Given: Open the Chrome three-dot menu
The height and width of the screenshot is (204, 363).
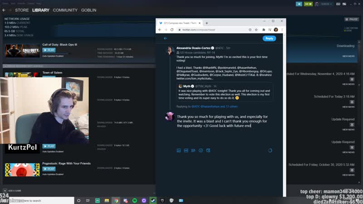Looking at the screenshot, I should pyautogui.click(x=282, y=30).
